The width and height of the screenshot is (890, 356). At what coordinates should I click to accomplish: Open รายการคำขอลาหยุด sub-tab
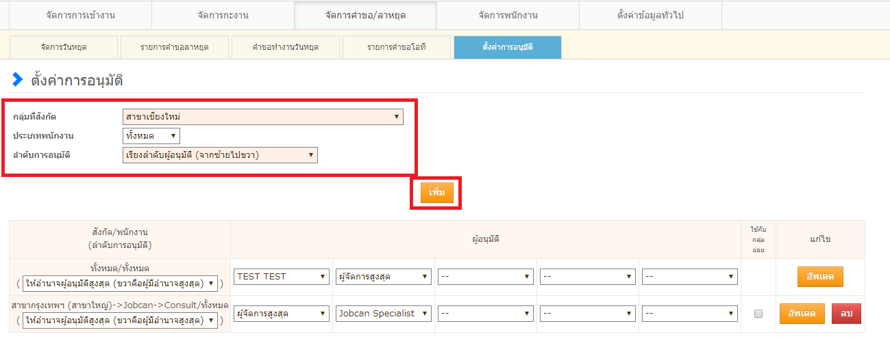174,47
